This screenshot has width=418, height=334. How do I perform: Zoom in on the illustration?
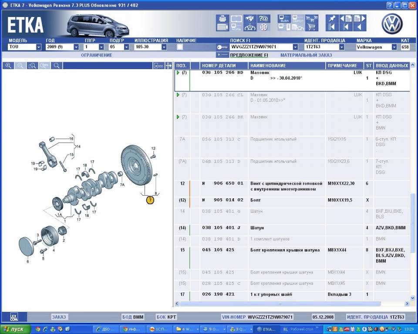[8, 66]
